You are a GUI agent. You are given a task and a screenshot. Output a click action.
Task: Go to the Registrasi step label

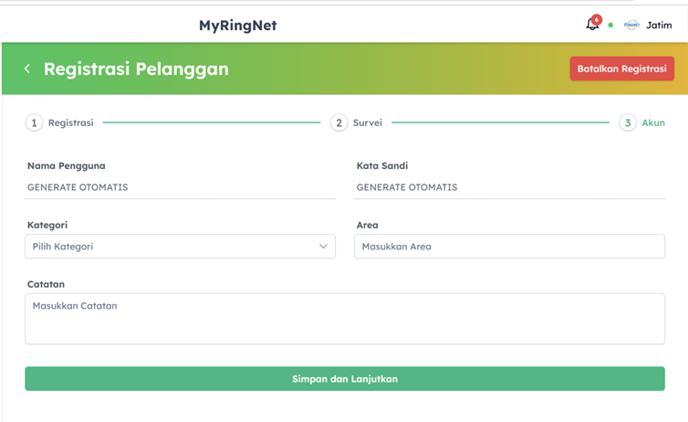pos(70,122)
